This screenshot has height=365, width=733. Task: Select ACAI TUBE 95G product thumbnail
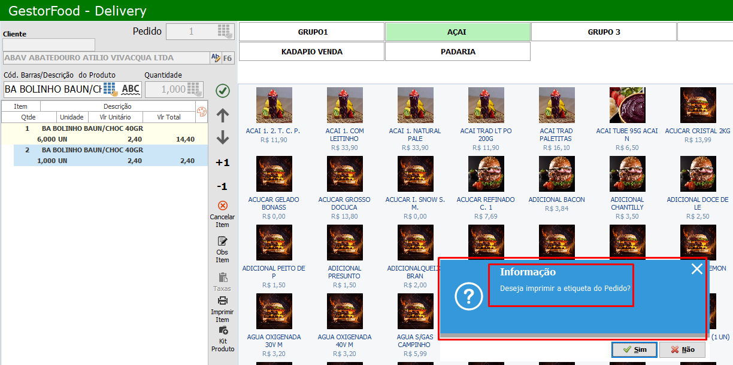pos(627,105)
